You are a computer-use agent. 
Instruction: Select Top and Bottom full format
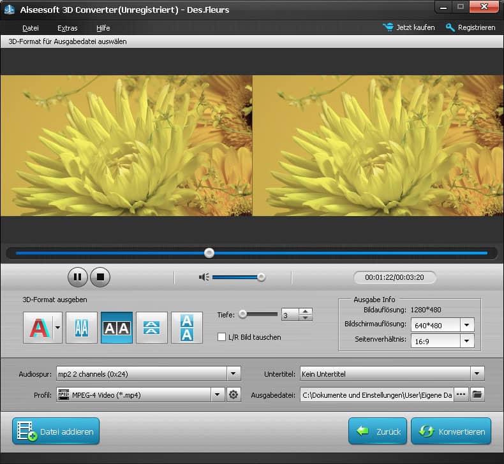click(x=187, y=328)
